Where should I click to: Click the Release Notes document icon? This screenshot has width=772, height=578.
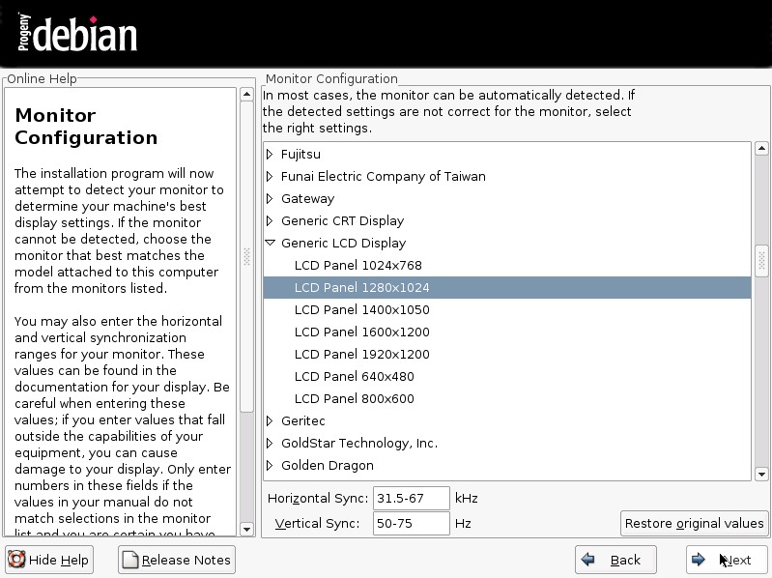pos(129,560)
